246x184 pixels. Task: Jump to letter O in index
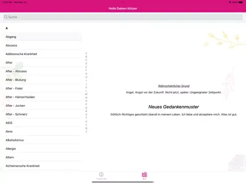[86, 101]
